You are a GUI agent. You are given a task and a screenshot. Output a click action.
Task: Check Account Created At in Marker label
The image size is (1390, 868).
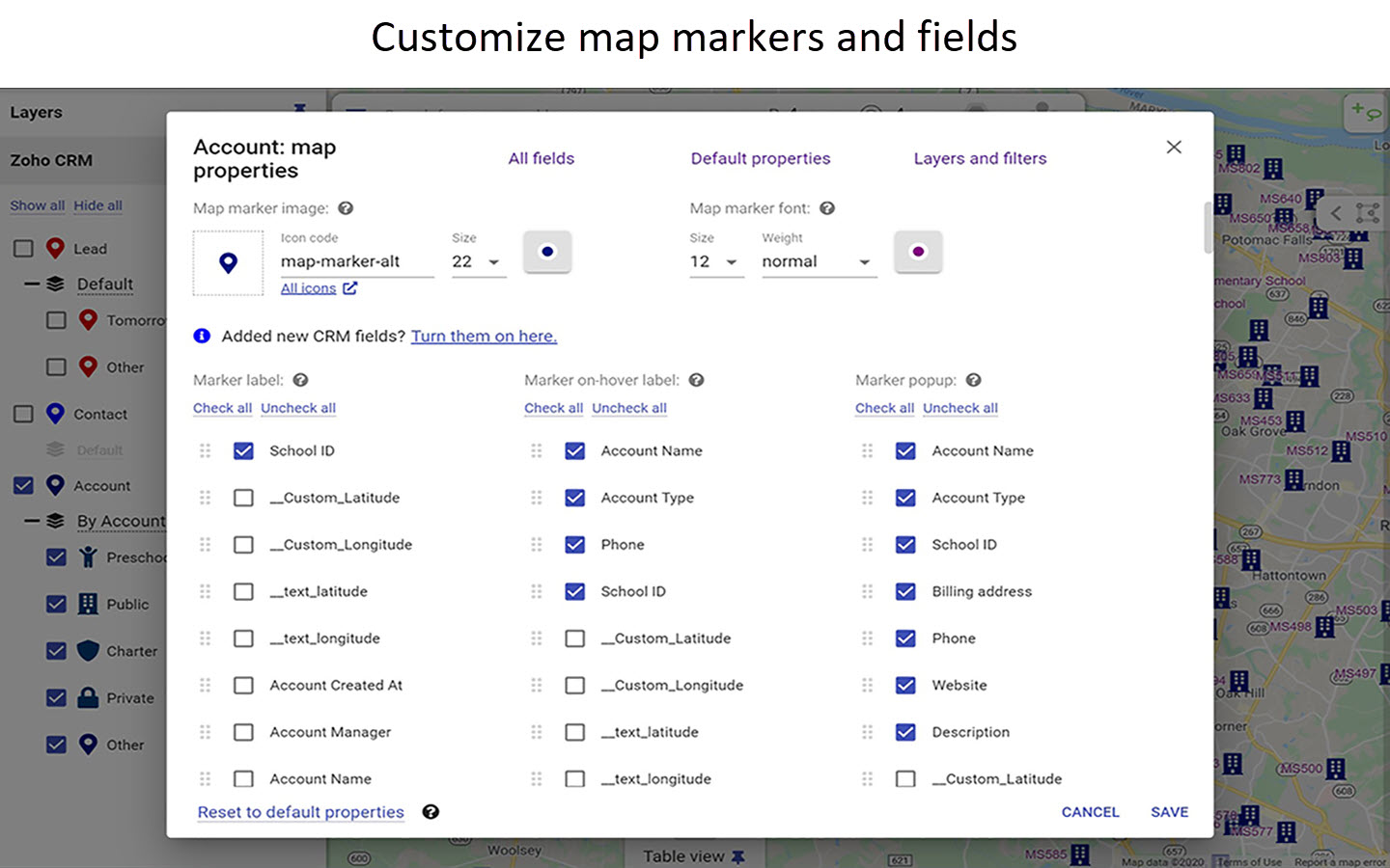[243, 685]
